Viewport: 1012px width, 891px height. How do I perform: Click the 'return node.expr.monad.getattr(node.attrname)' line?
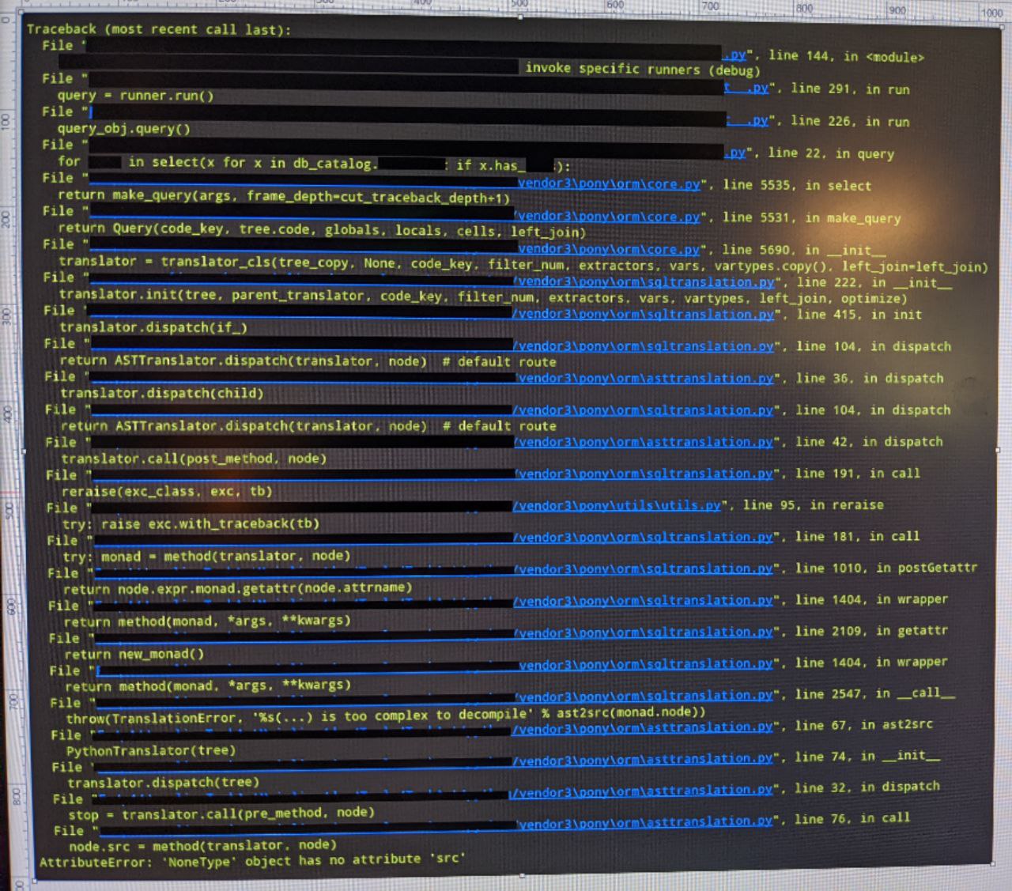pyautogui.click(x=237, y=588)
